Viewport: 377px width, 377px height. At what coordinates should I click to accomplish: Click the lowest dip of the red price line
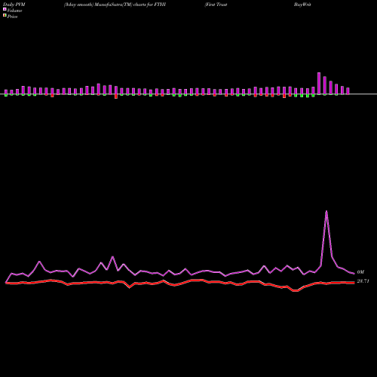(x=296, y=291)
